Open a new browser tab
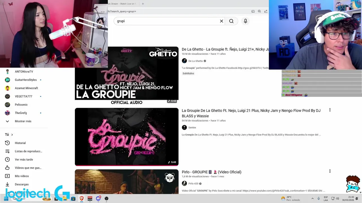Viewport: 362px width, 203px height. 143,4
